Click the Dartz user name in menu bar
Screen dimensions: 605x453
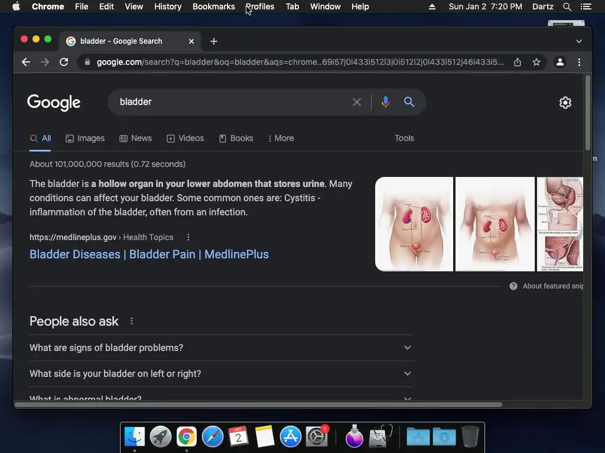(x=542, y=6)
